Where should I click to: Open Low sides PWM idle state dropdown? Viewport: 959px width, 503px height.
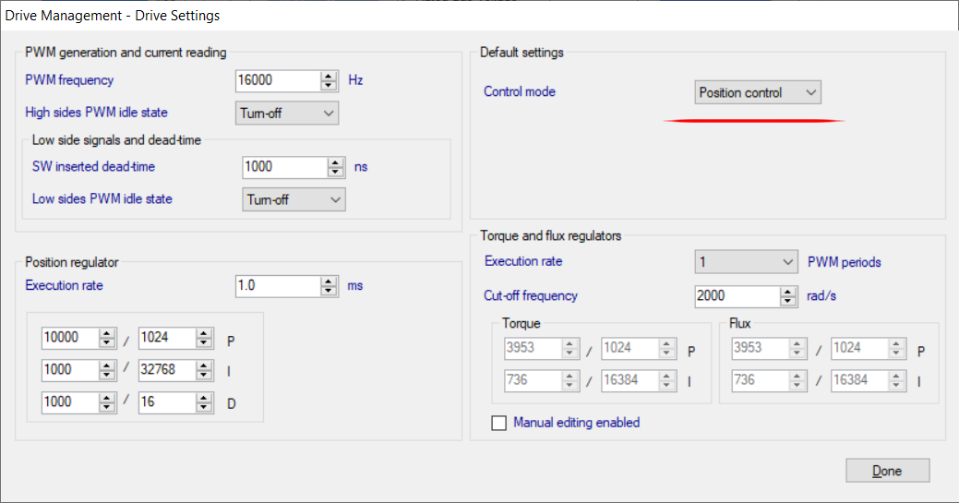point(294,199)
